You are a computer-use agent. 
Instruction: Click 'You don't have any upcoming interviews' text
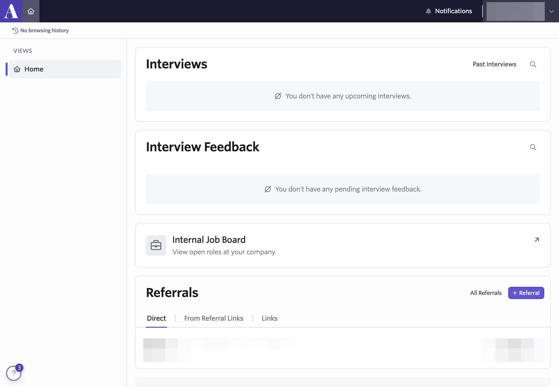pos(348,96)
